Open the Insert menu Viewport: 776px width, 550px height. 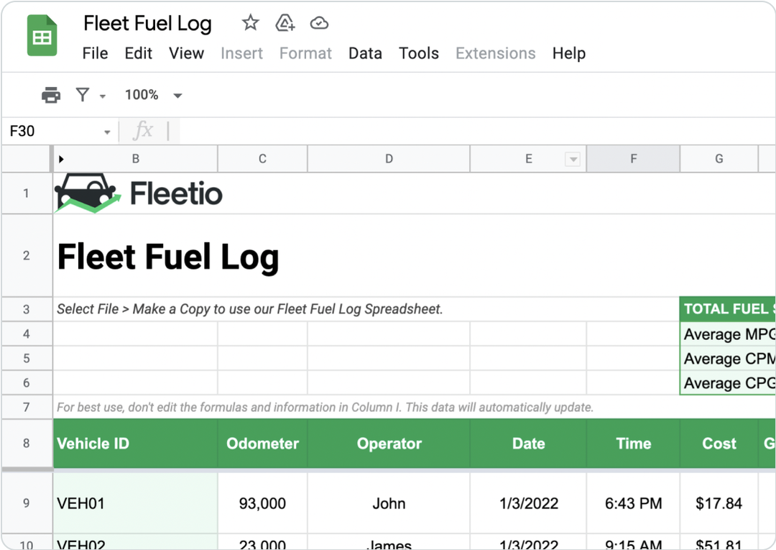pyautogui.click(x=241, y=53)
